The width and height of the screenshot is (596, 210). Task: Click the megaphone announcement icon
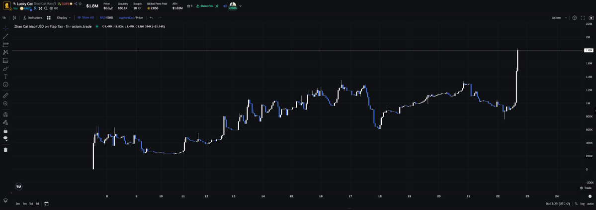pyautogui.click(x=225, y=5)
